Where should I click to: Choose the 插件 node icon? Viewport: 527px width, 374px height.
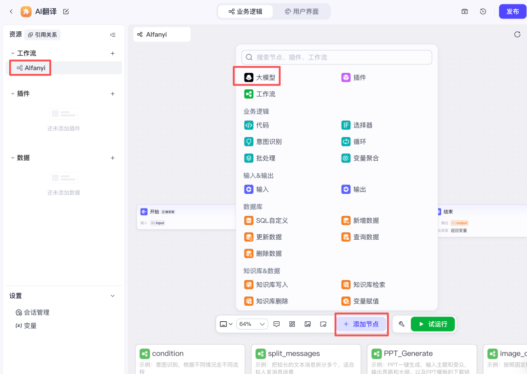click(345, 78)
